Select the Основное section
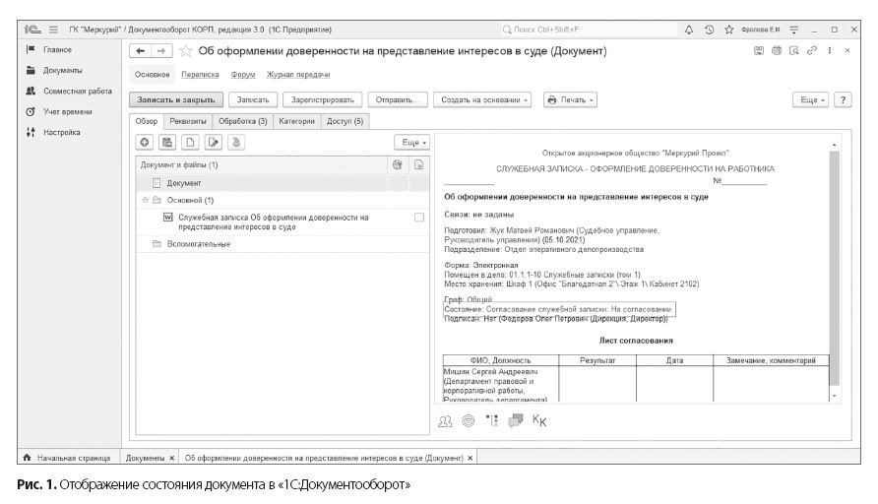Image resolution: width=878 pixels, height=504 pixels. point(152,75)
